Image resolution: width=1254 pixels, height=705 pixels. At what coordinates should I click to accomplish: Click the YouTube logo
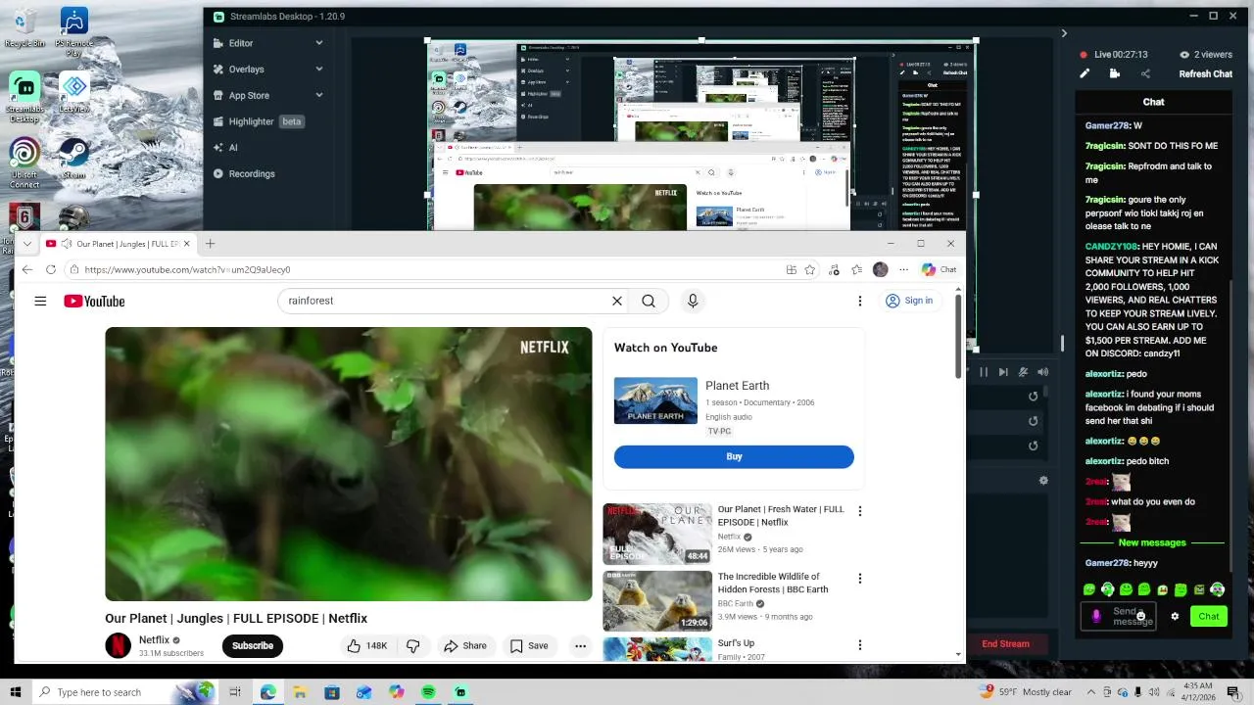pos(94,301)
